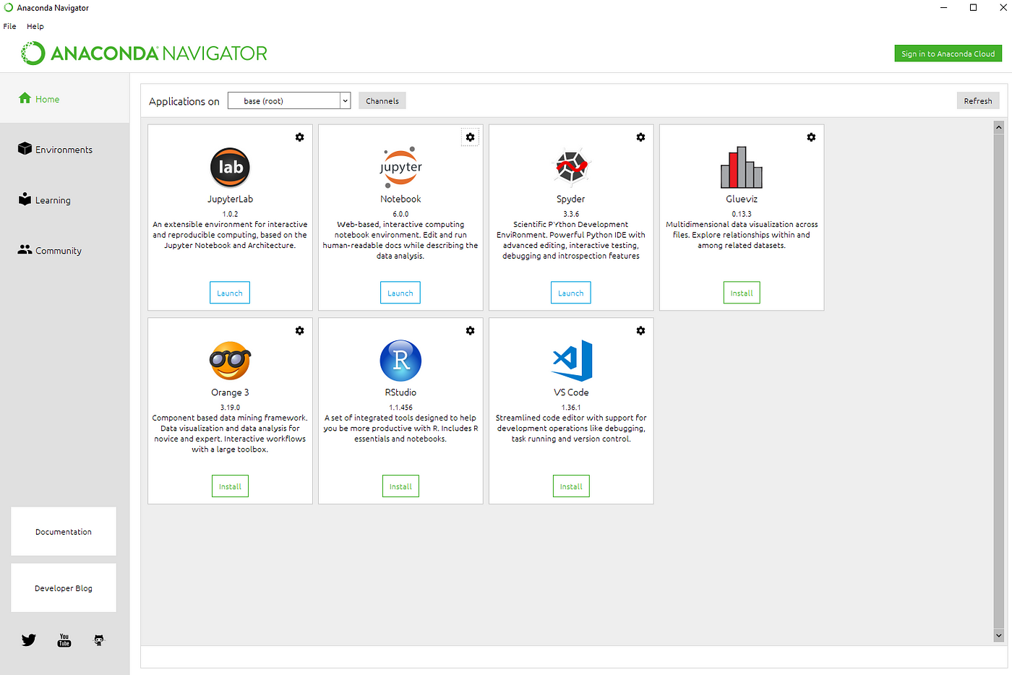Click scrollbar up arrow in applications pane

[998, 127]
